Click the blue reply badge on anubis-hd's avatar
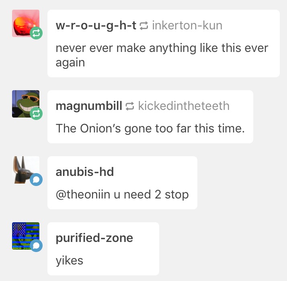The width and height of the screenshot is (287, 281). point(36,180)
